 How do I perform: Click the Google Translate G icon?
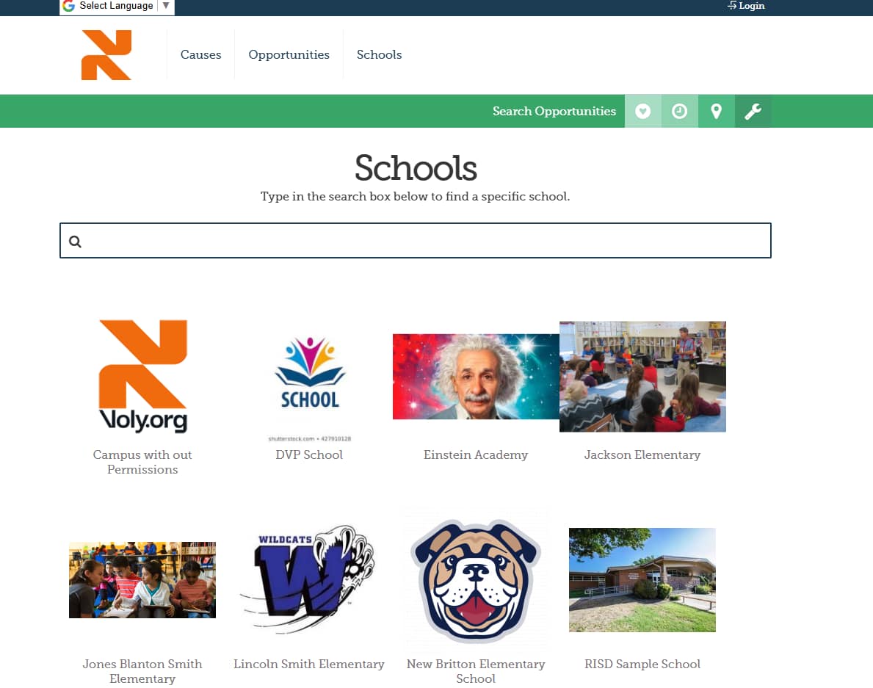pyautogui.click(x=68, y=6)
